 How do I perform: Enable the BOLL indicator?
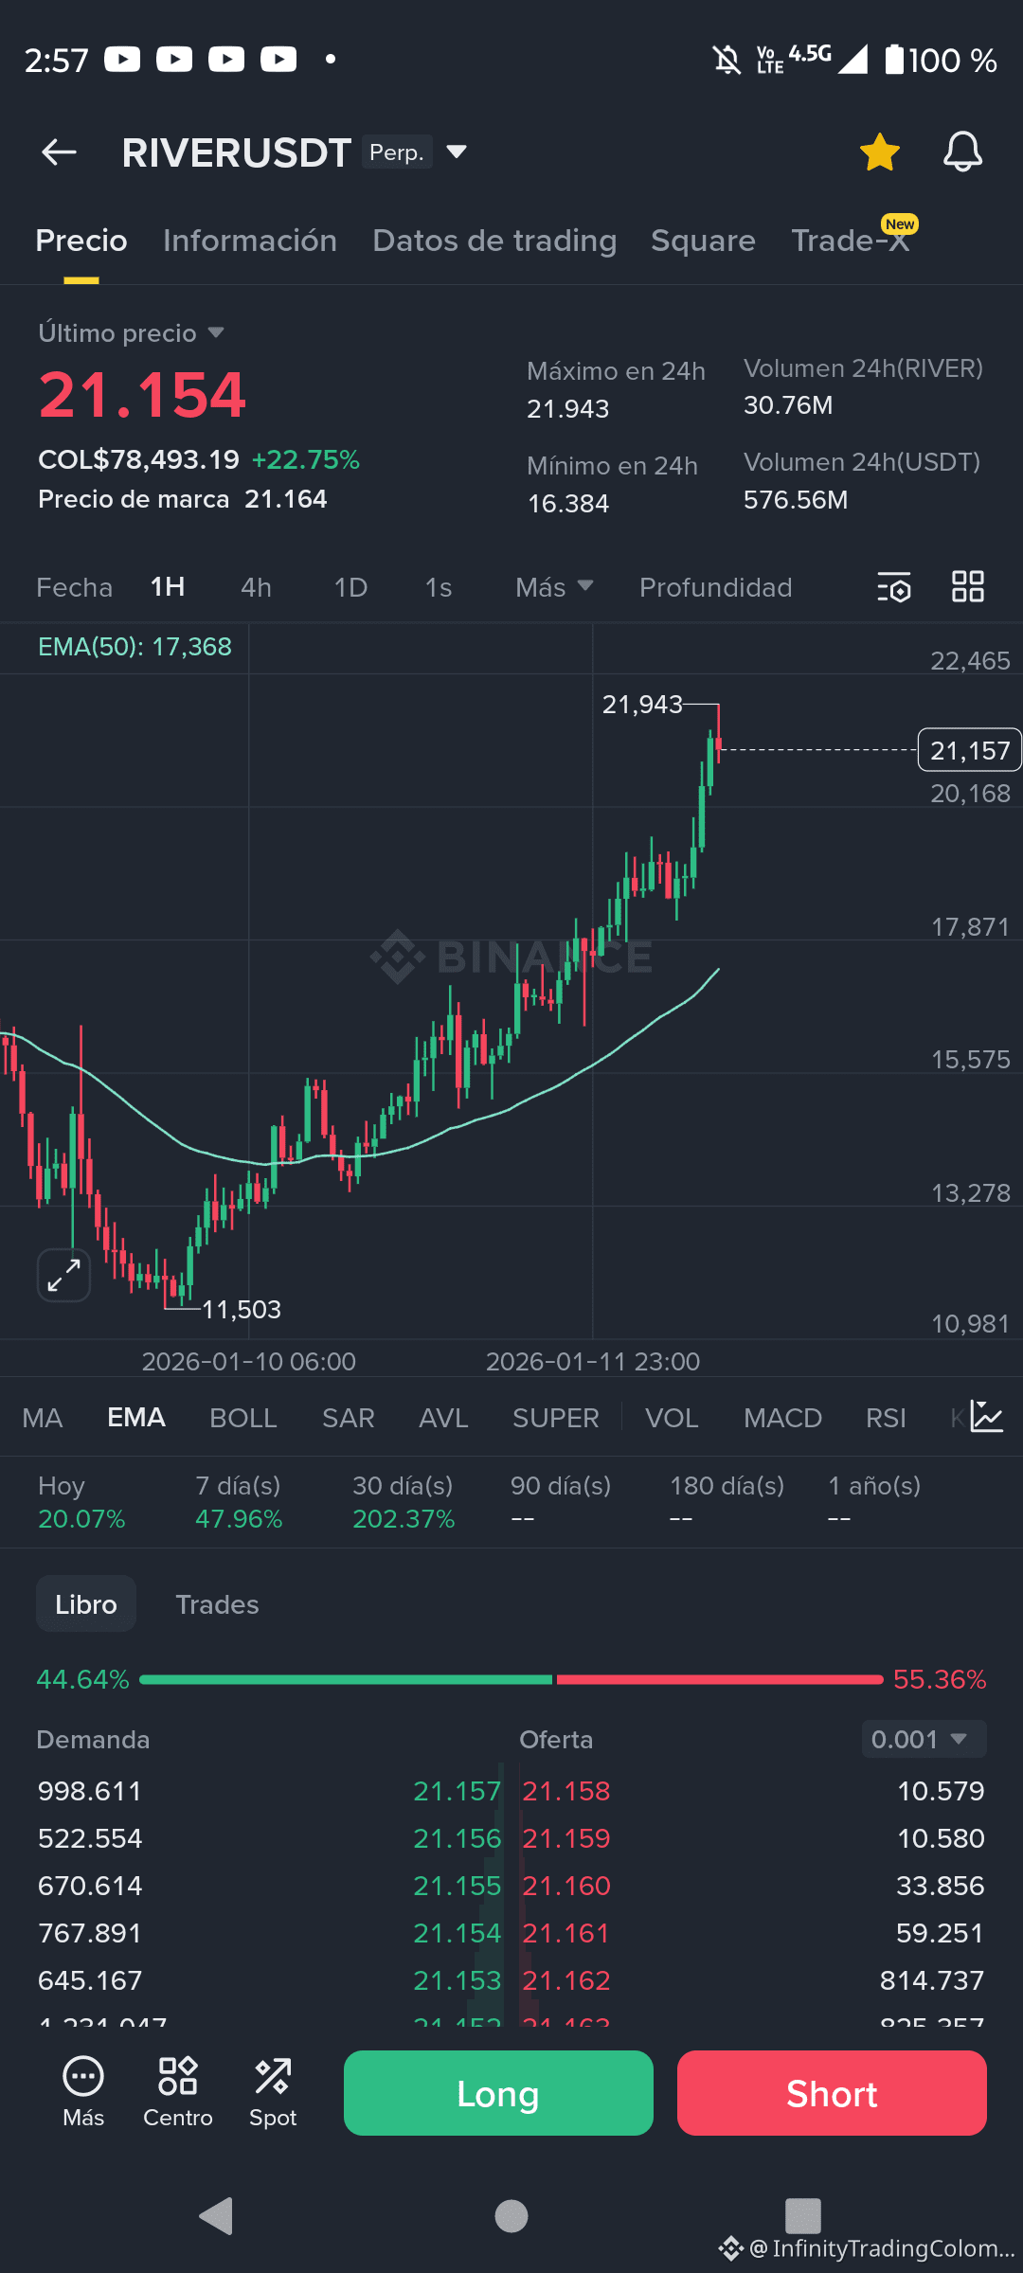(x=243, y=1418)
